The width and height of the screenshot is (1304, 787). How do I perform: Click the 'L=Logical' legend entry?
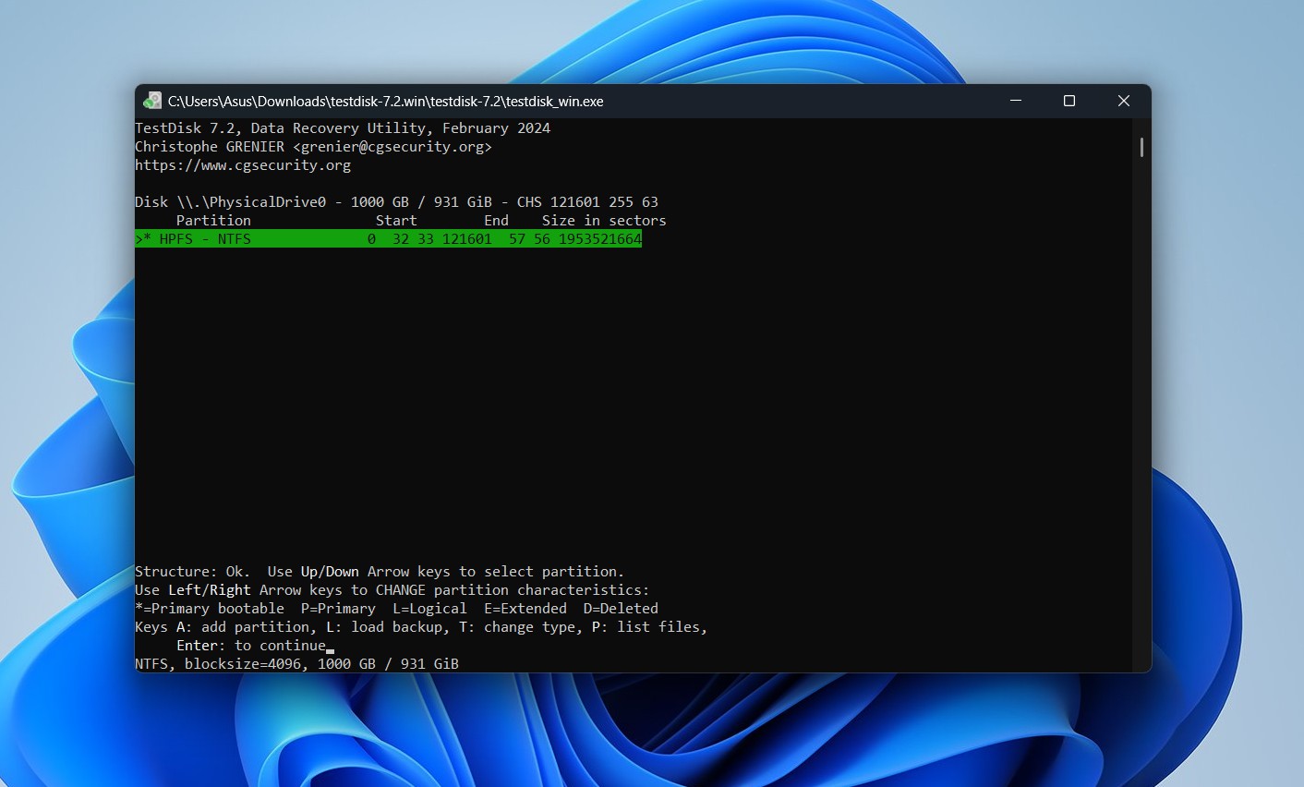pos(429,609)
